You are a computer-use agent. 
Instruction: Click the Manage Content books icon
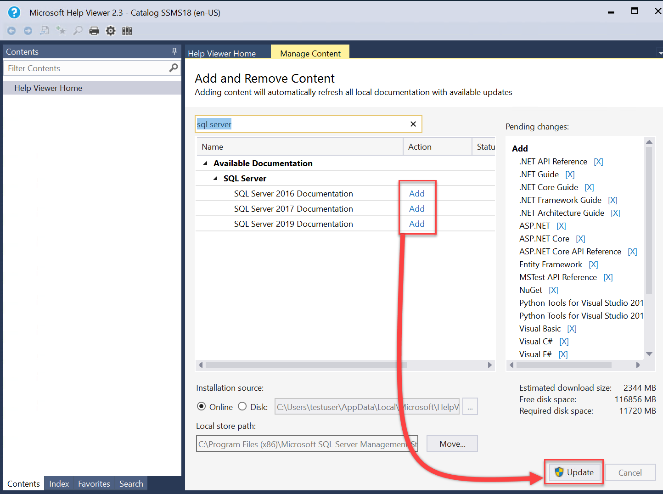(127, 30)
